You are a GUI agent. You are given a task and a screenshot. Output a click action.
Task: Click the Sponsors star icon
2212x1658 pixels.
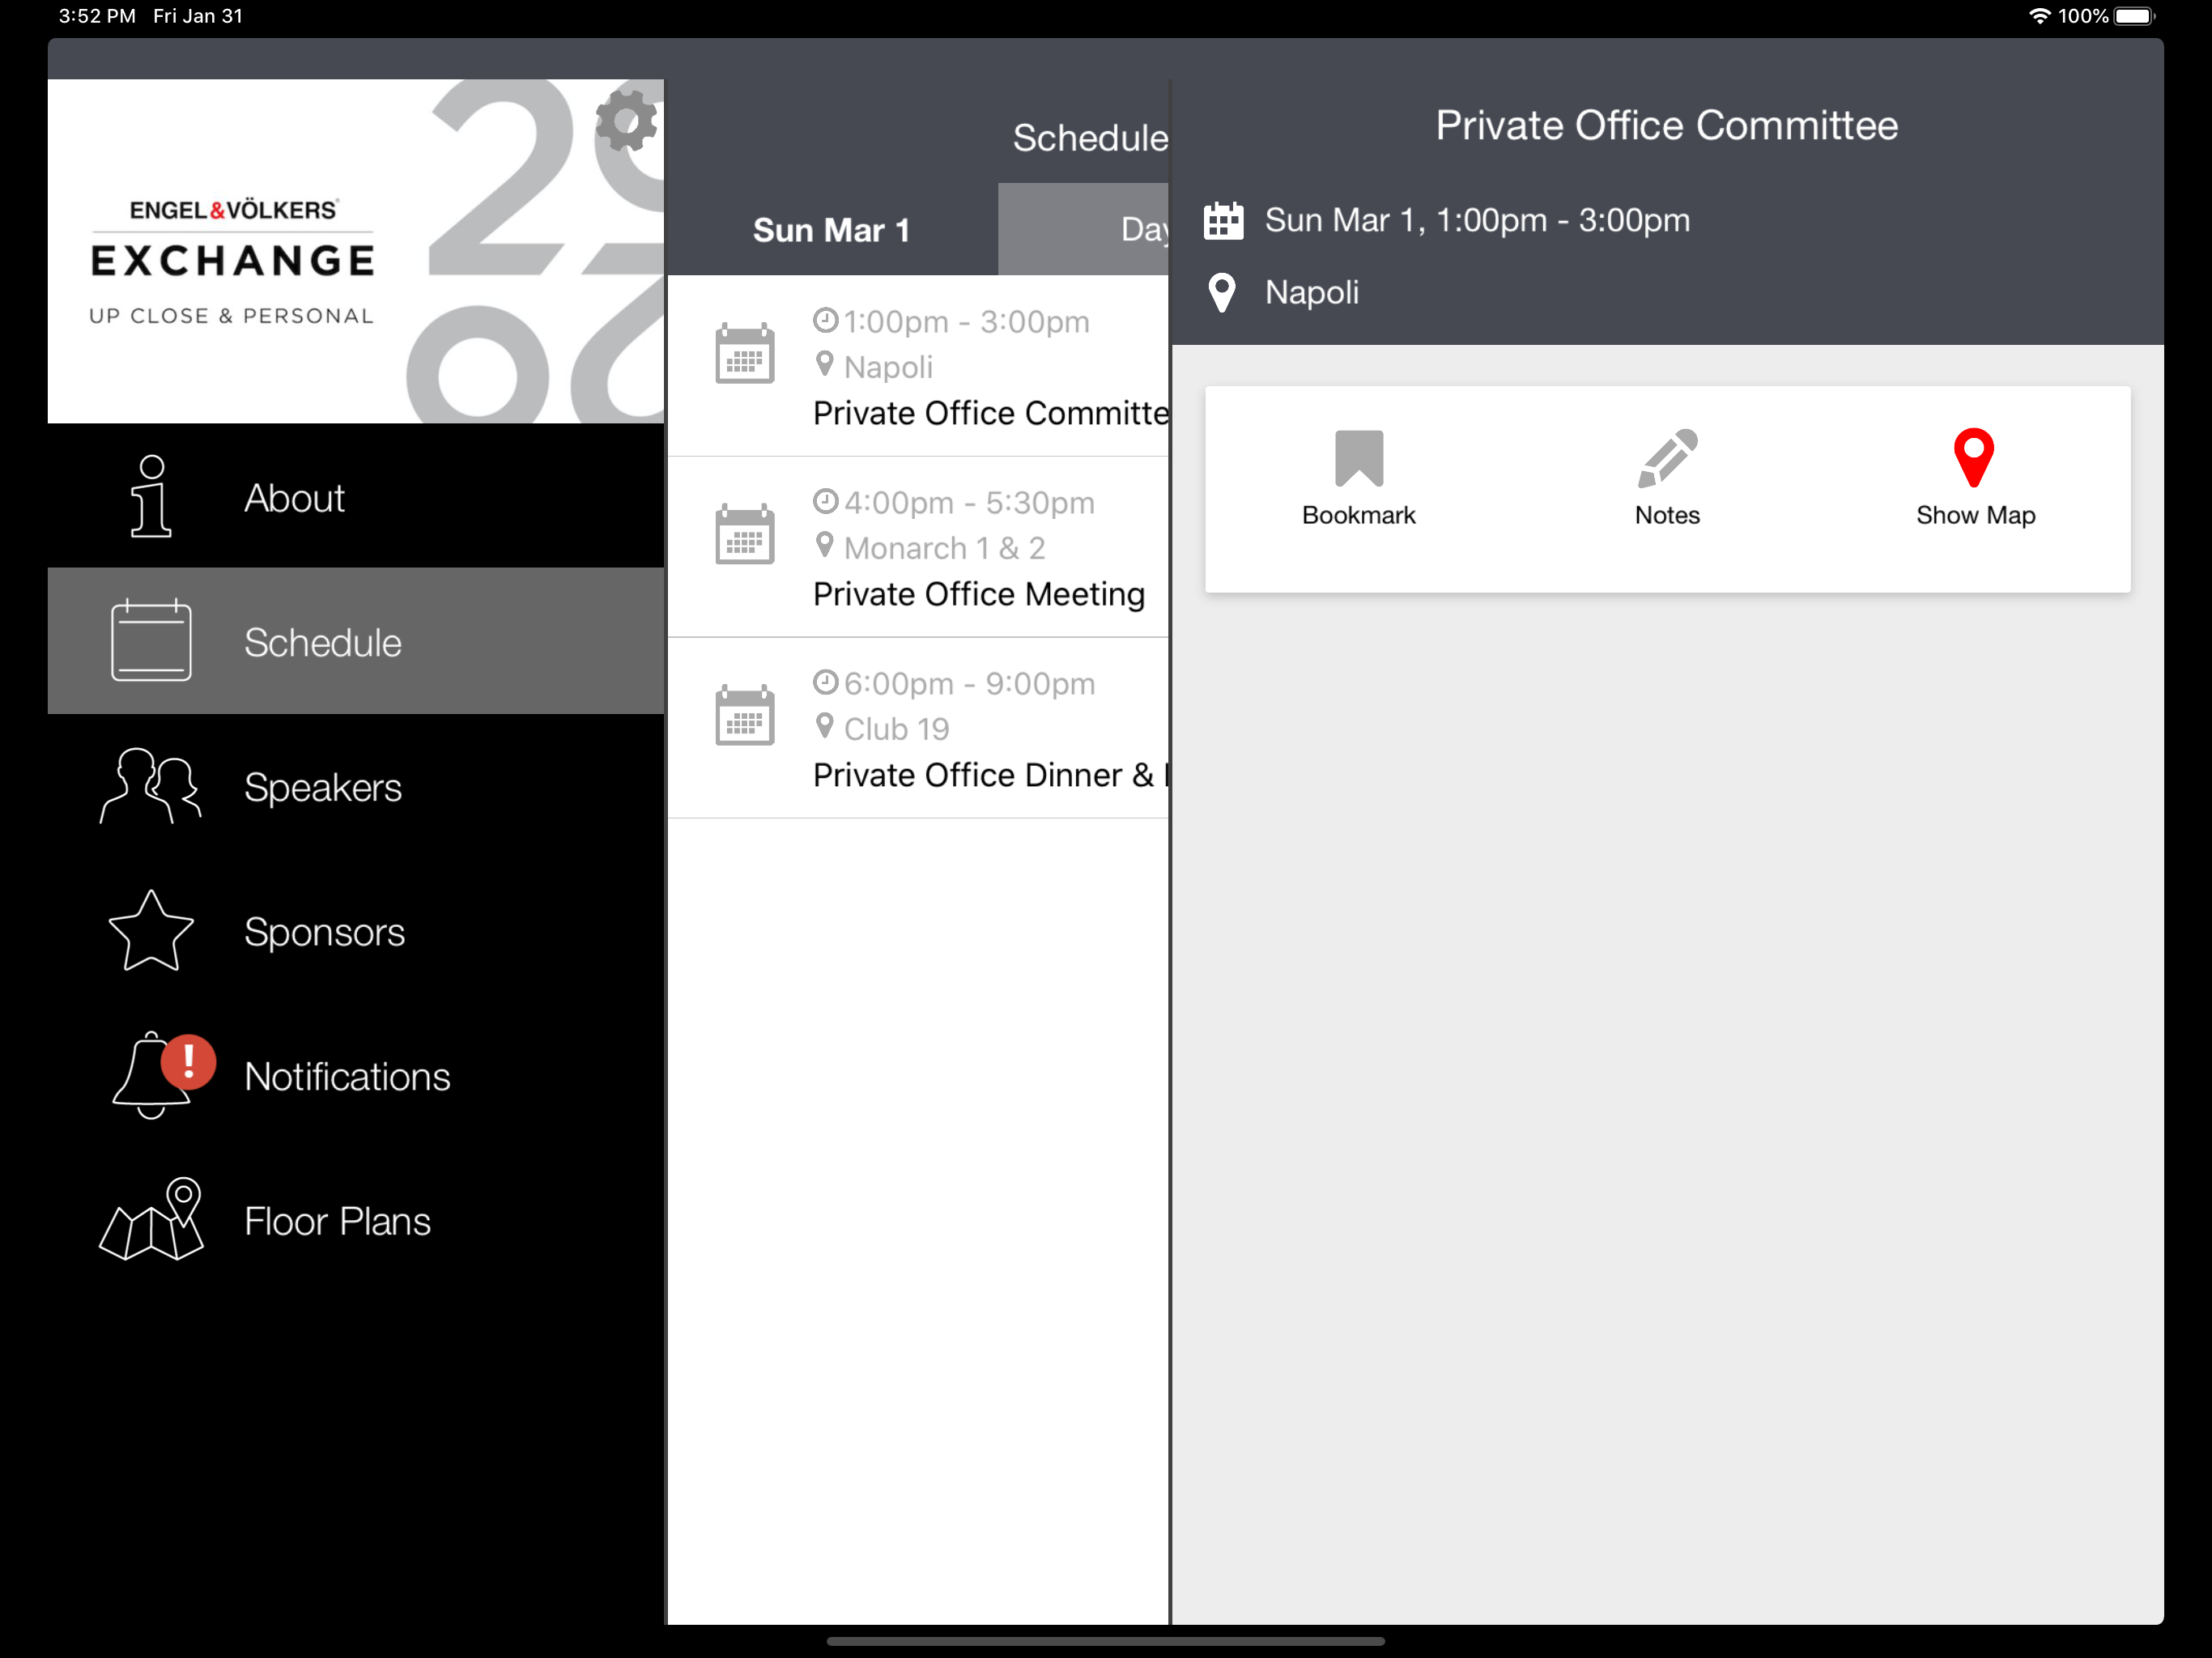point(151,931)
